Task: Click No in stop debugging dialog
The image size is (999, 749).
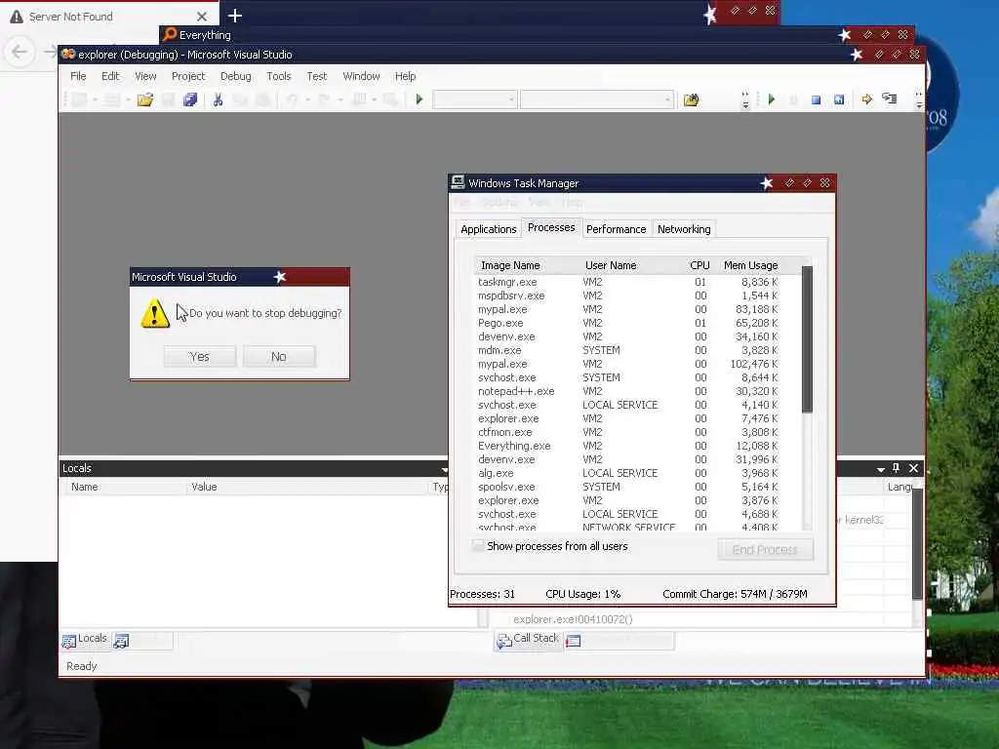Action: click(x=279, y=357)
